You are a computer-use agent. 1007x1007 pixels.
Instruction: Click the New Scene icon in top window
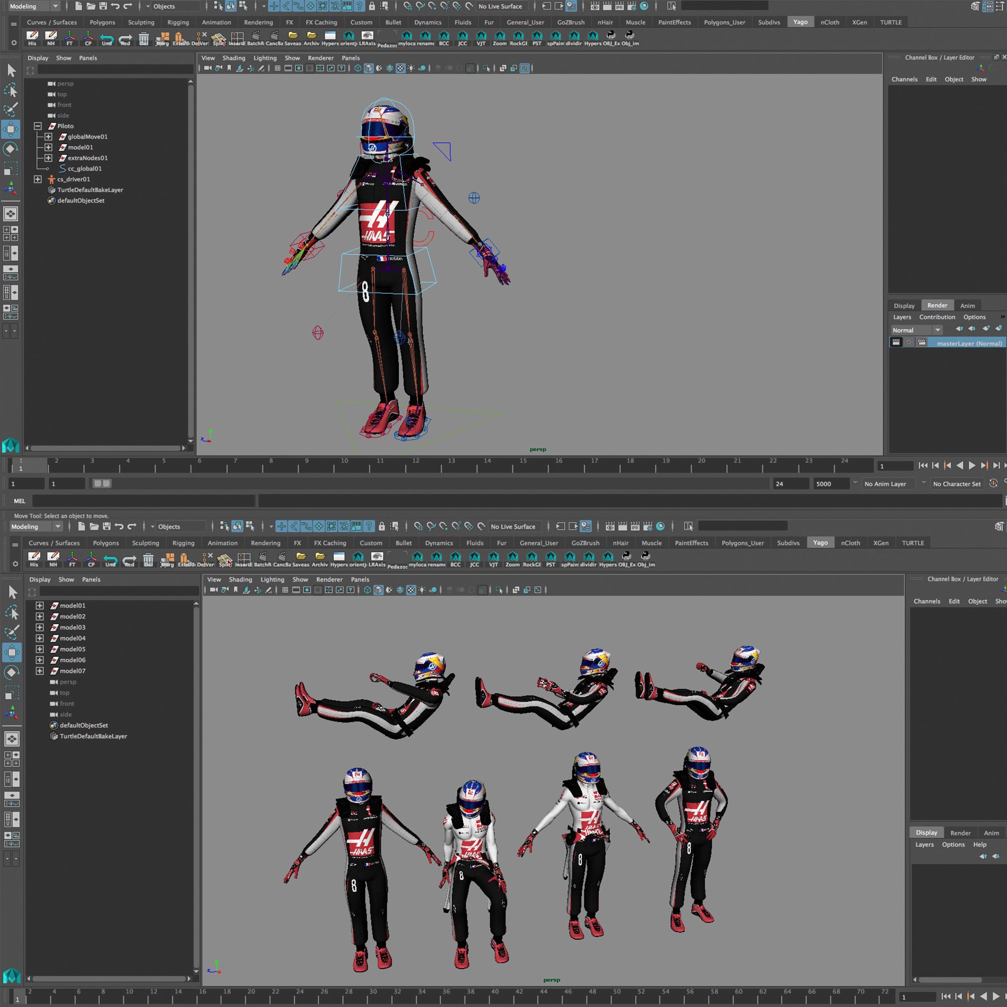(78, 6)
